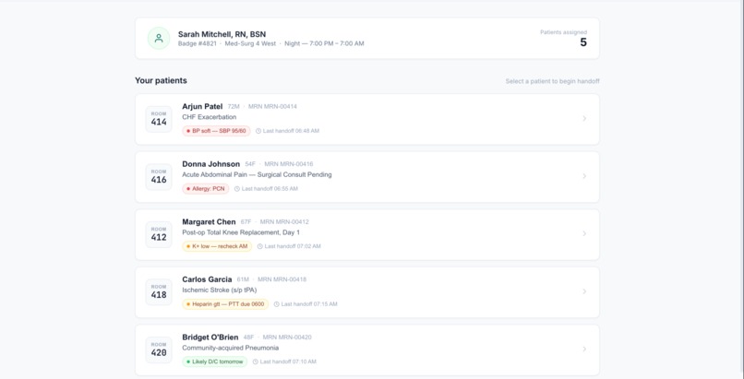Click clock icon beside 'Last handoff 07:02 AM'
Screen dimensions: 744x379
pyautogui.click(x=260, y=246)
